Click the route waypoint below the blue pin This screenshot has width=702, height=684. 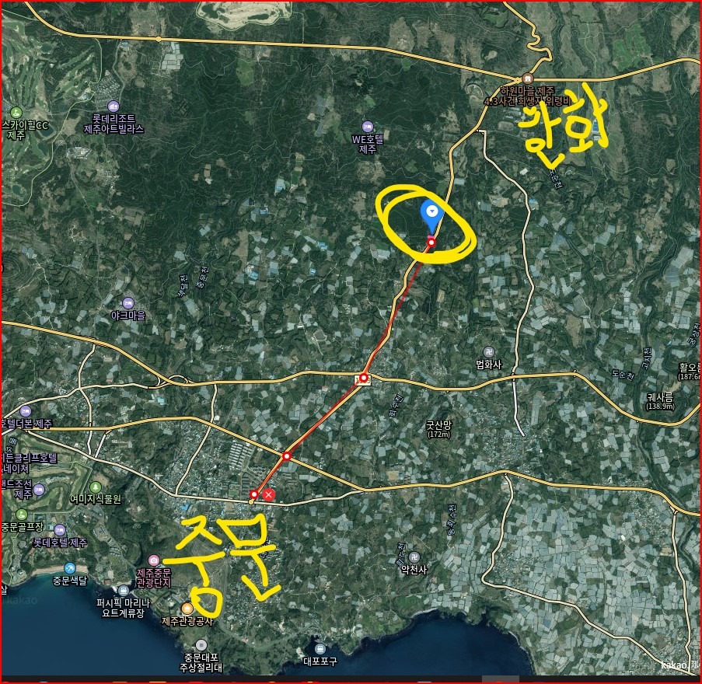click(431, 243)
